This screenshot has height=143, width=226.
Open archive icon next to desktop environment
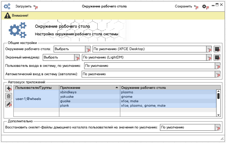click(217, 49)
